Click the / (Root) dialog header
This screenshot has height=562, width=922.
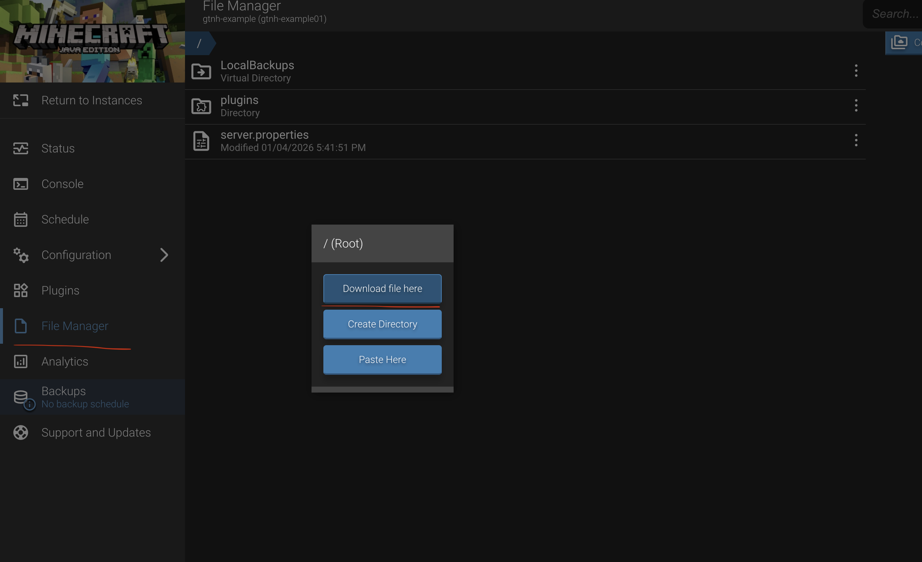[x=383, y=243]
